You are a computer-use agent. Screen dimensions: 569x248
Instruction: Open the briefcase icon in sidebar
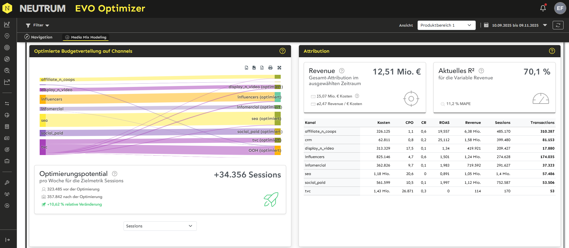pyautogui.click(x=7, y=161)
